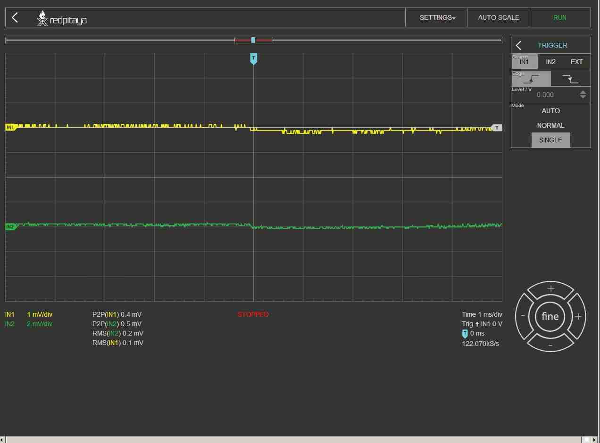The height and width of the screenshot is (443, 600).
Task: Select falling edge trigger icon
Action: coord(570,79)
